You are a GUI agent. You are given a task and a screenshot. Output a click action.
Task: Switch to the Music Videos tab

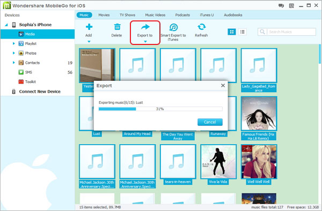click(x=155, y=15)
